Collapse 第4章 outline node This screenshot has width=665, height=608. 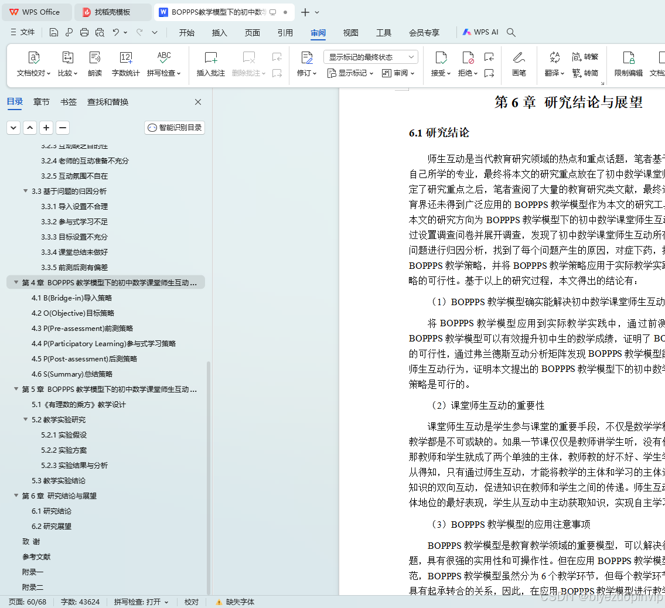pos(16,282)
